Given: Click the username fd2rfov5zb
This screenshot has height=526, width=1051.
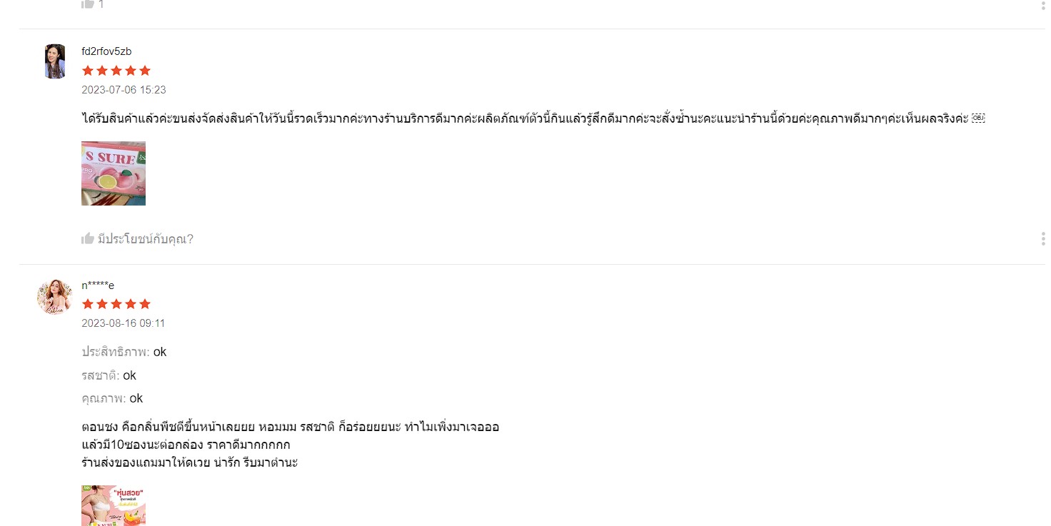Looking at the screenshot, I should pos(106,51).
